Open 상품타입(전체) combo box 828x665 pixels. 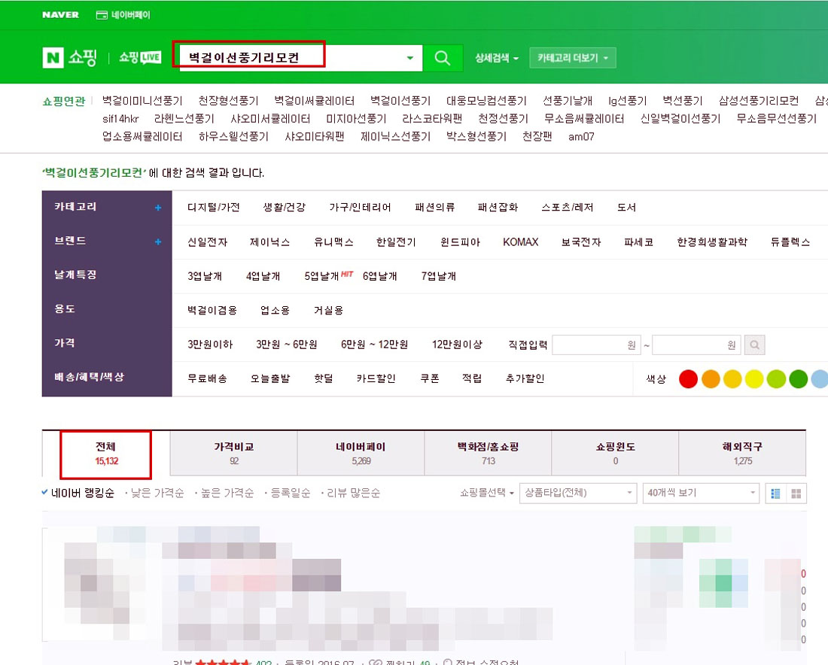tap(577, 493)
